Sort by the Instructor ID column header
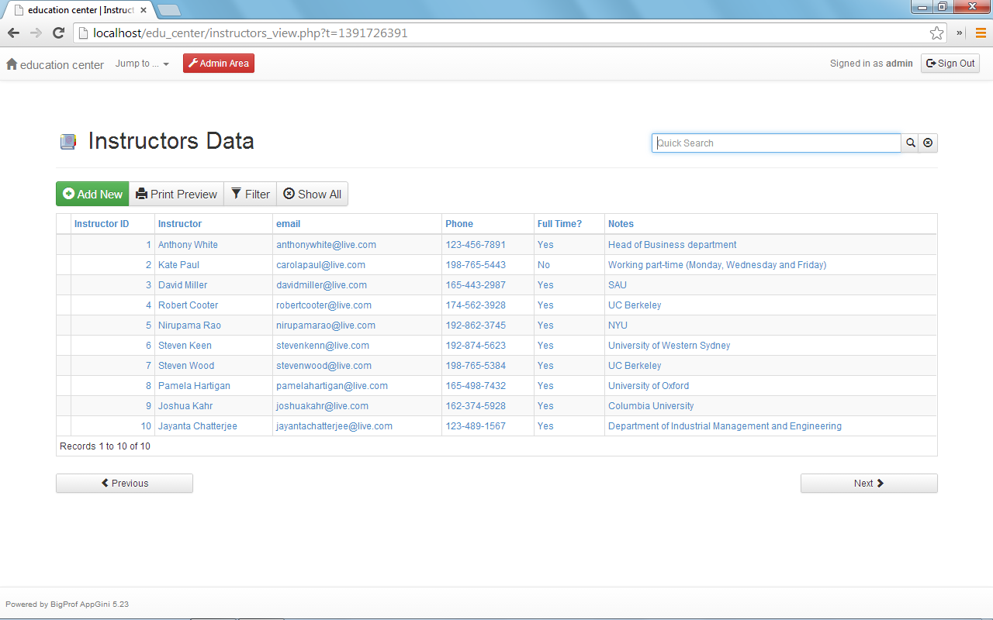 click(102, 224)
